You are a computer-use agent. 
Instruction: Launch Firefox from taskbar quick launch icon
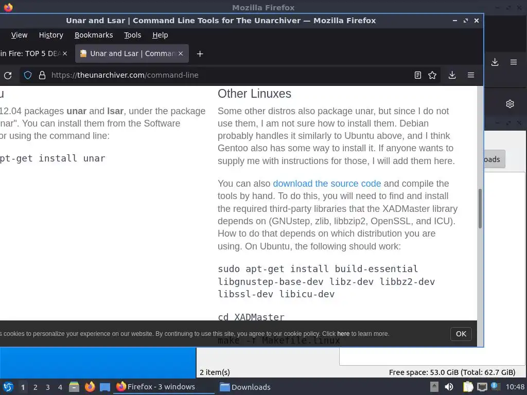coord(90,387)
